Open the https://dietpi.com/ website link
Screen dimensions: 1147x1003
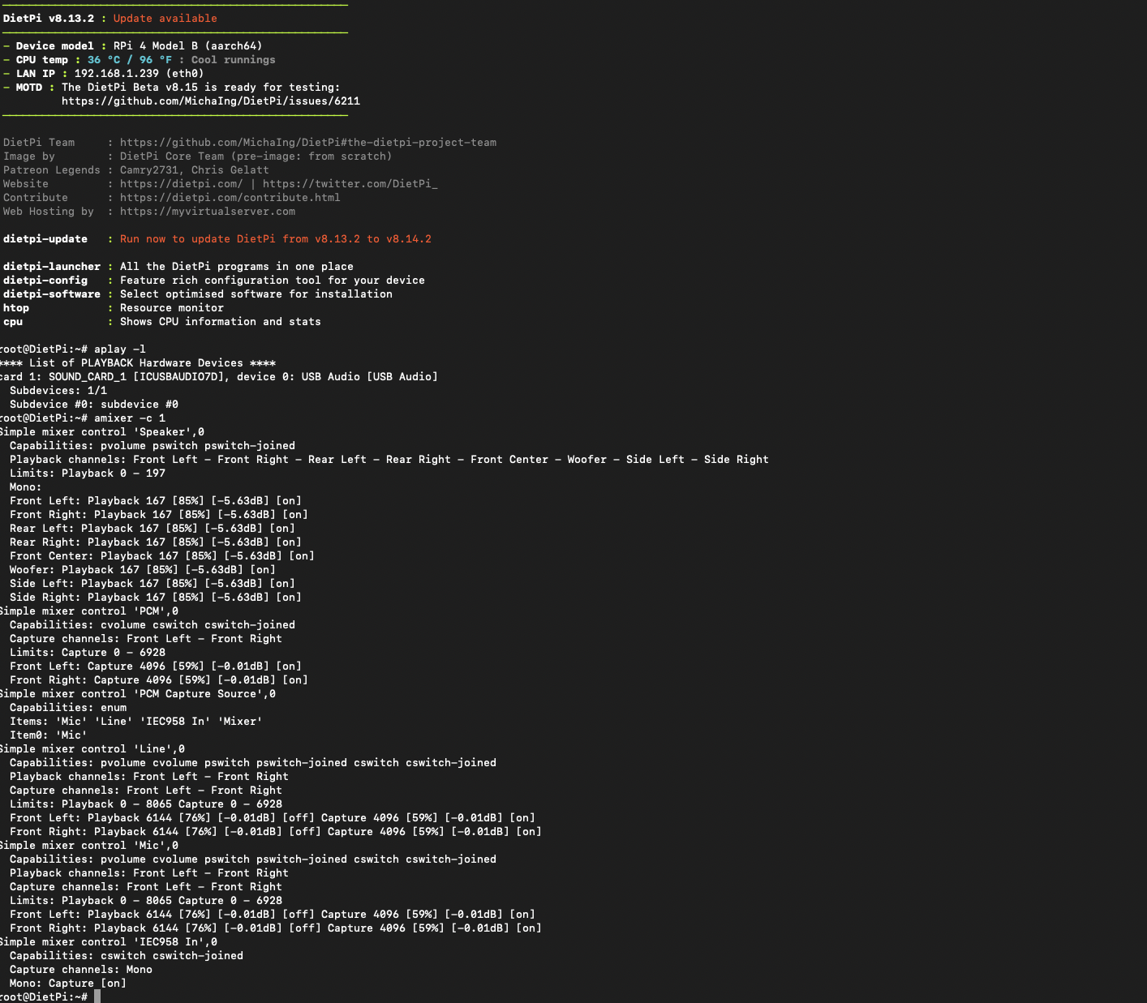181,184
